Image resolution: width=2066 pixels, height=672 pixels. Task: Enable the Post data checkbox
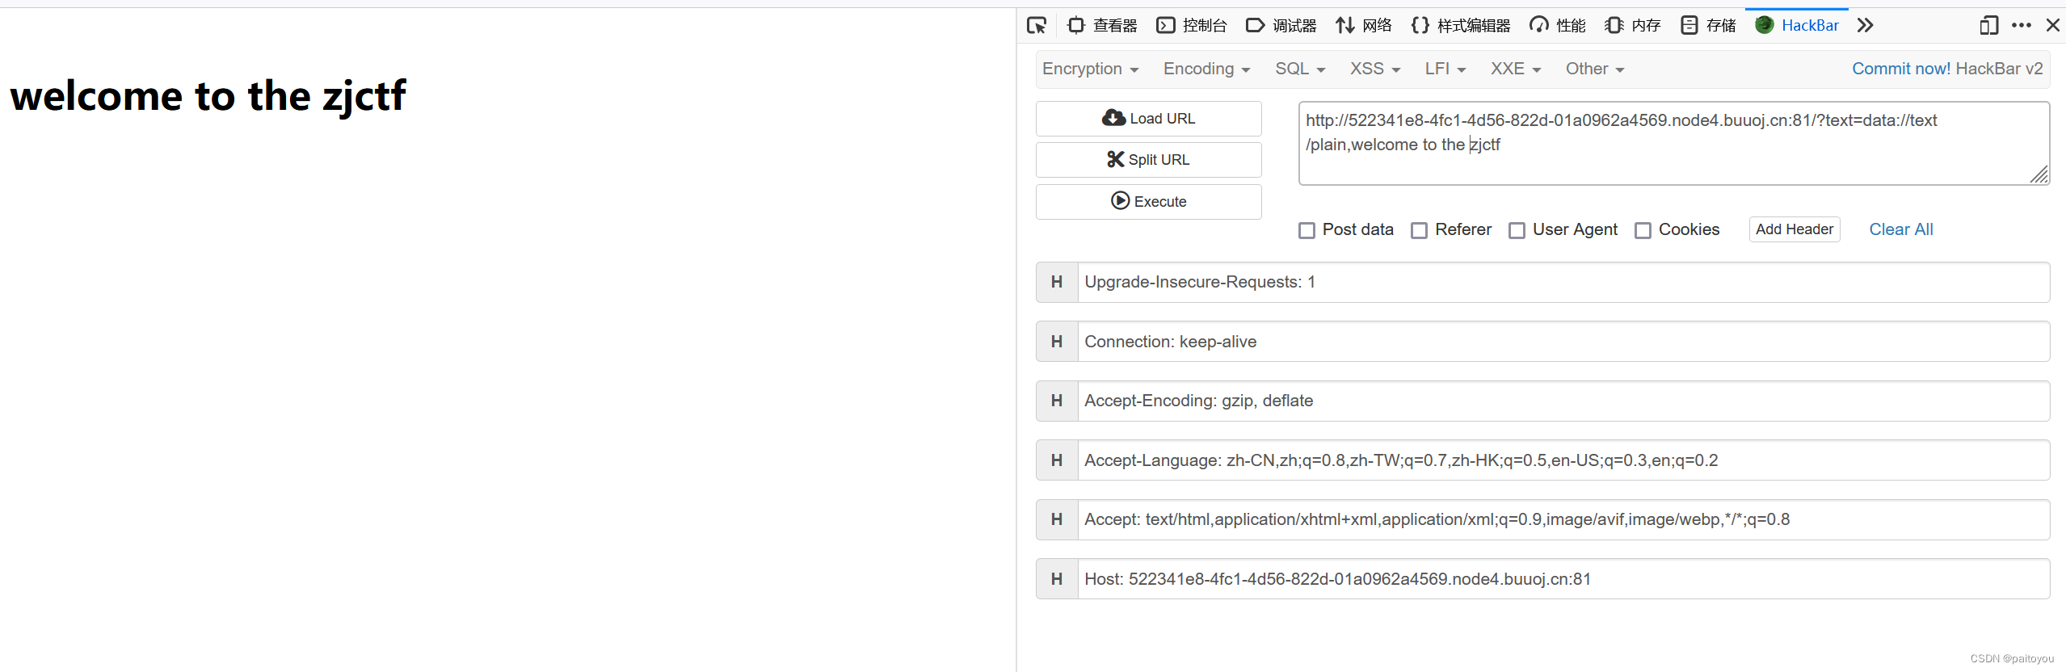(1307, 231)
